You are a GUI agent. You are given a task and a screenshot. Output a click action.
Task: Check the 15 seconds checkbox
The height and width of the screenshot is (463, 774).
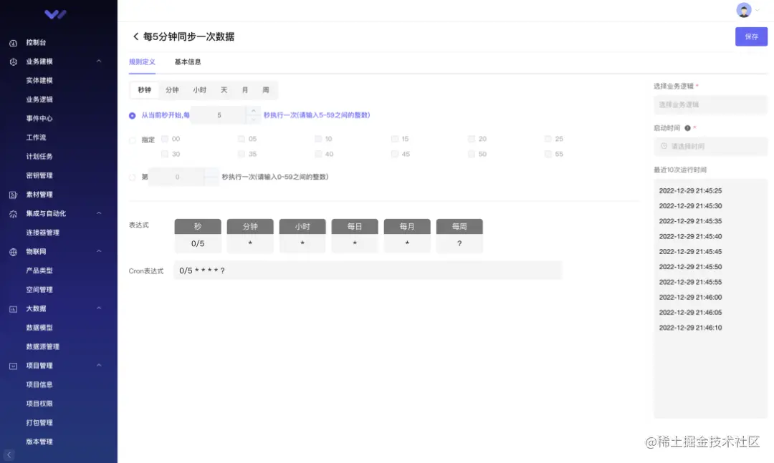394,139
